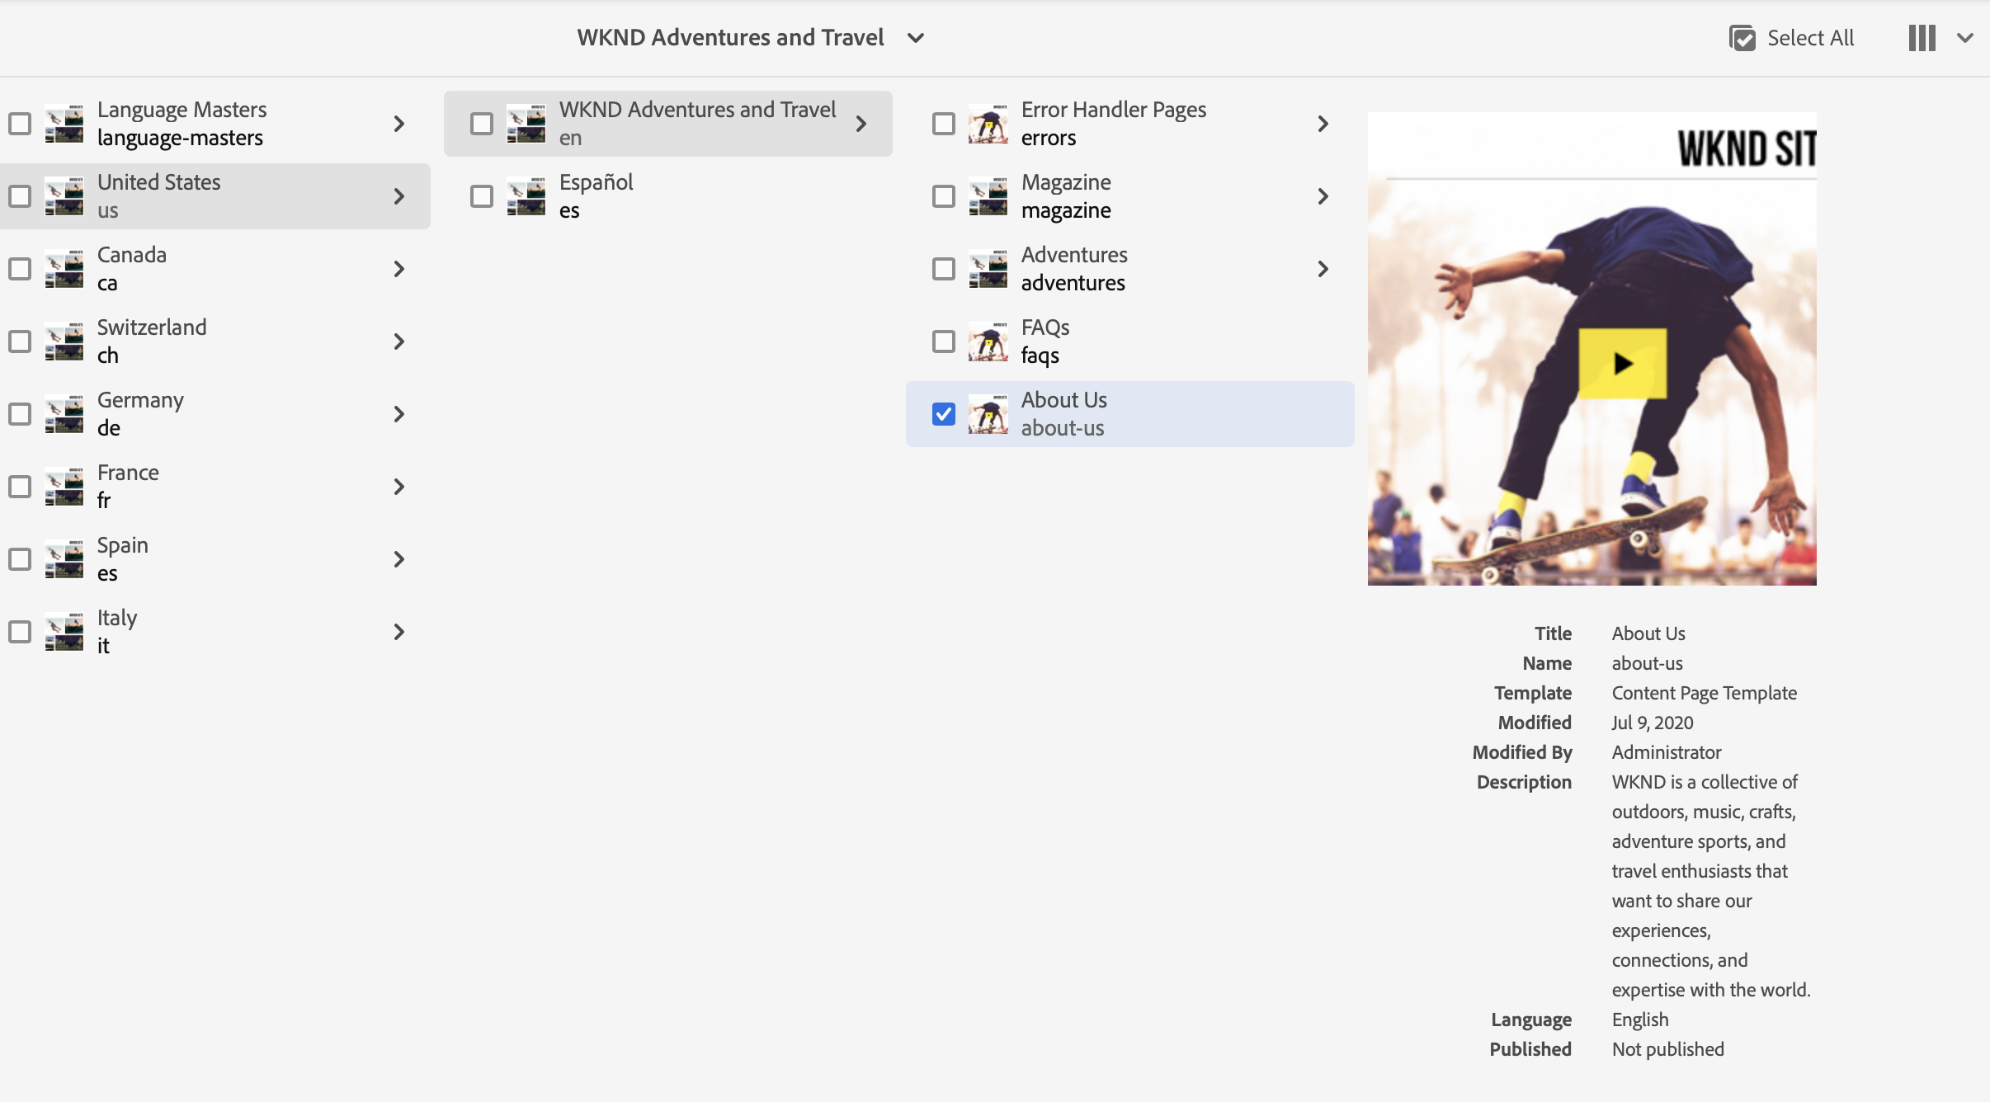Screen dimensions: 1990x1102
Task: Click the Select All button
Action: click(1809, 38)
